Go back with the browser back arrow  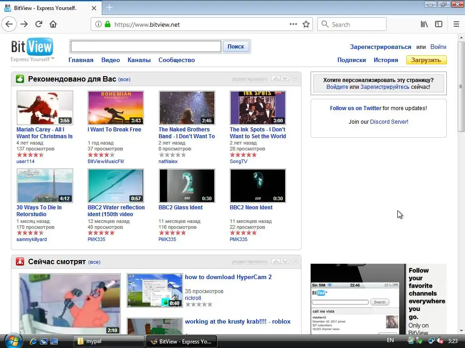tap(9, 24)
